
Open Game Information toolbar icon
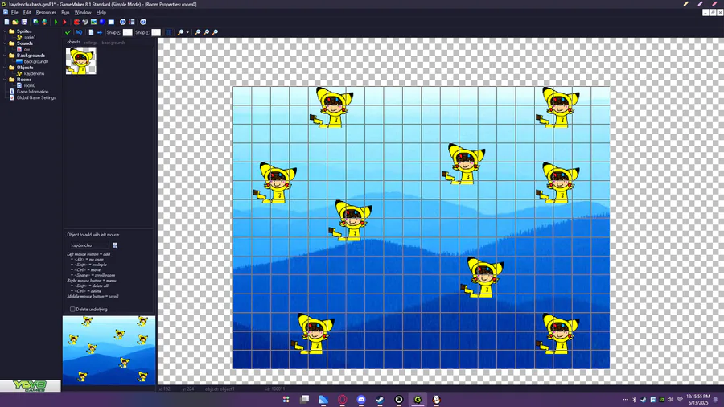coord(123,22)
